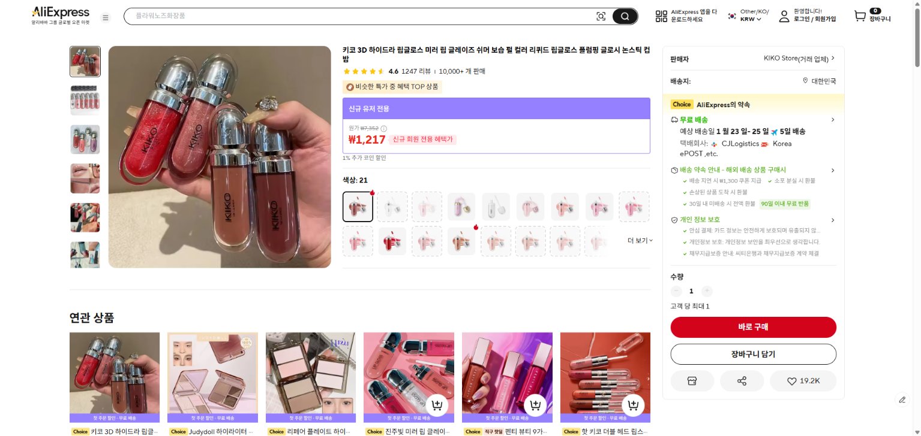Screen dimensions: 921x436
Task: Click the 장바구니 담기 add to cart button
Action: 753,354
